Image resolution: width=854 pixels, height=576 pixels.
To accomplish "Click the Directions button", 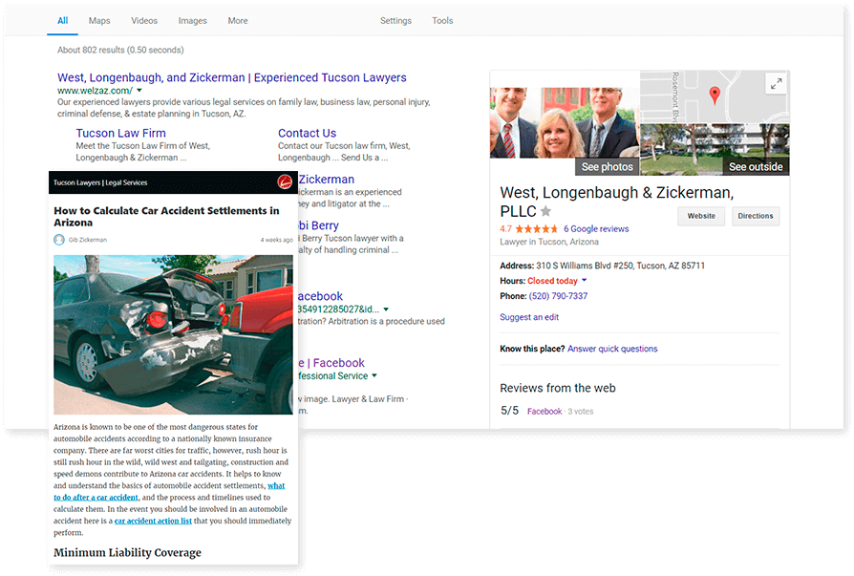I will [756, 216].
